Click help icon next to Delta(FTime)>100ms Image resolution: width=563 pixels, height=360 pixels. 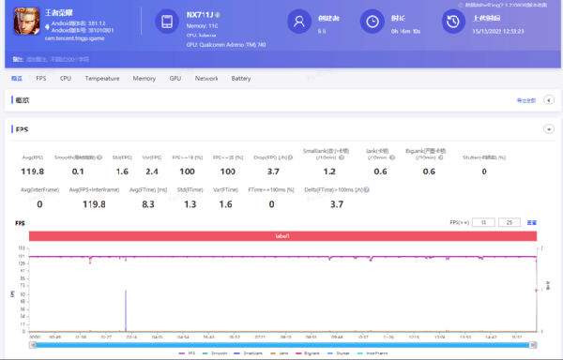click(366, 189)
